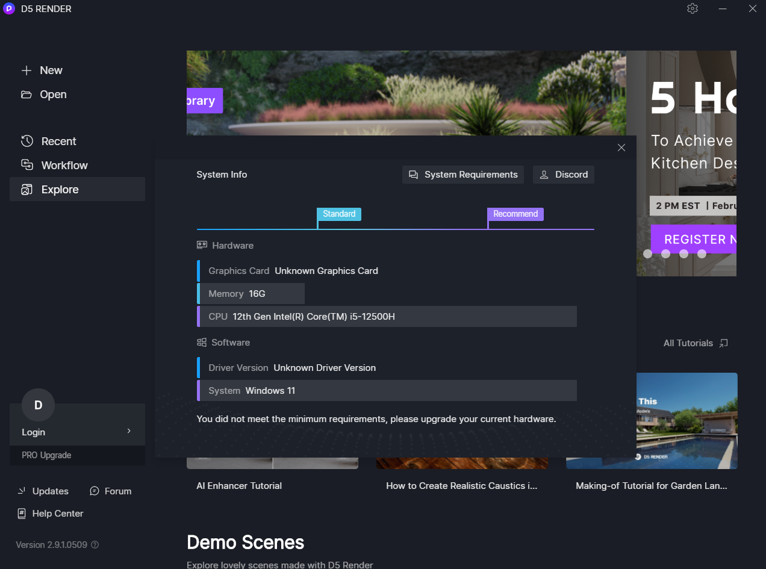Open the AI Enhancer Tutorial title
This screenshot has width=766, height=569.
point(239,486)
